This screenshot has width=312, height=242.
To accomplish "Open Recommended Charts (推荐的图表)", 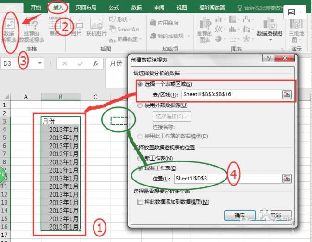I will click(x=205, y=30).
